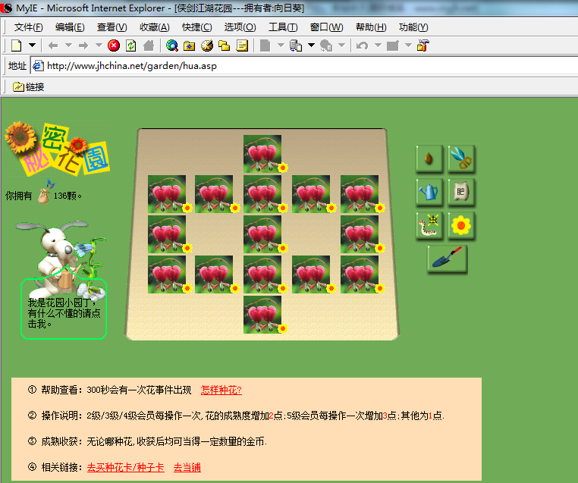The width and height of the screenshot is (578, 483).
Task: Expand dropdown beside the gray page icon
Action: pos(281,45)
